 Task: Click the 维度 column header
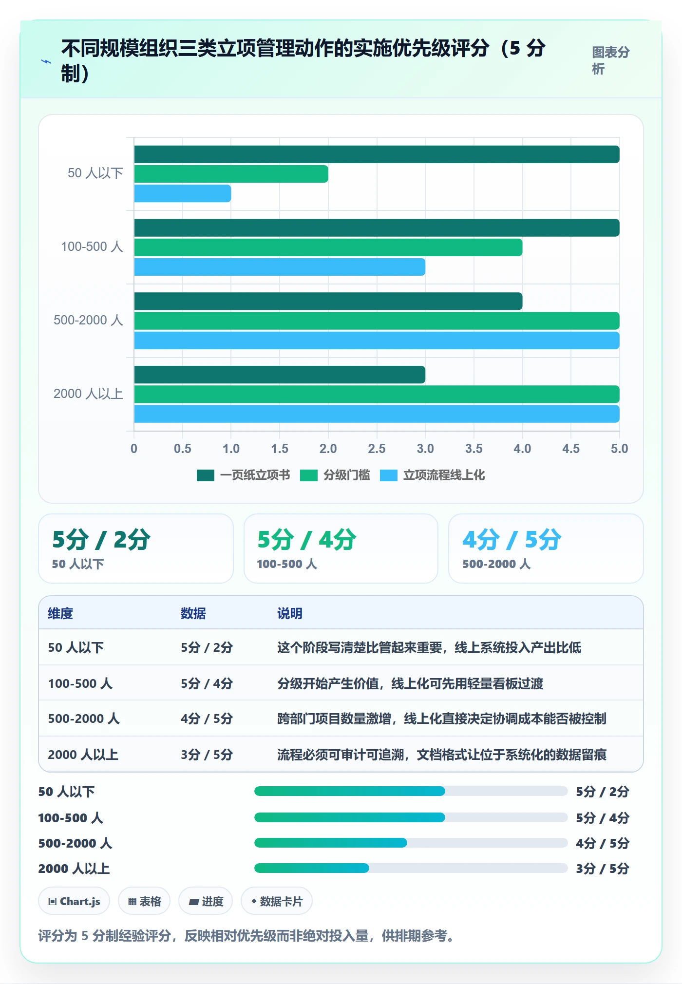(x=60, y=613)
